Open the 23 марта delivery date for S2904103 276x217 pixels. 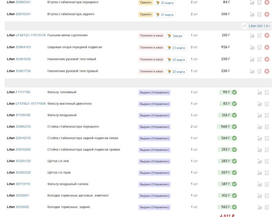pos(176,48)
